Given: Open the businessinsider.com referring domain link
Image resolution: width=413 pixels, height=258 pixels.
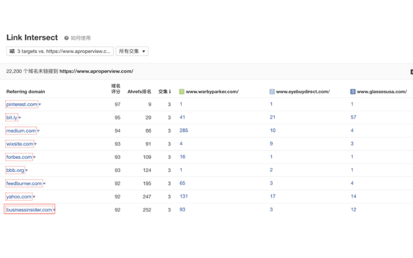Looking at the screenshot, I should pyautogui.click(x=29, y=209).
